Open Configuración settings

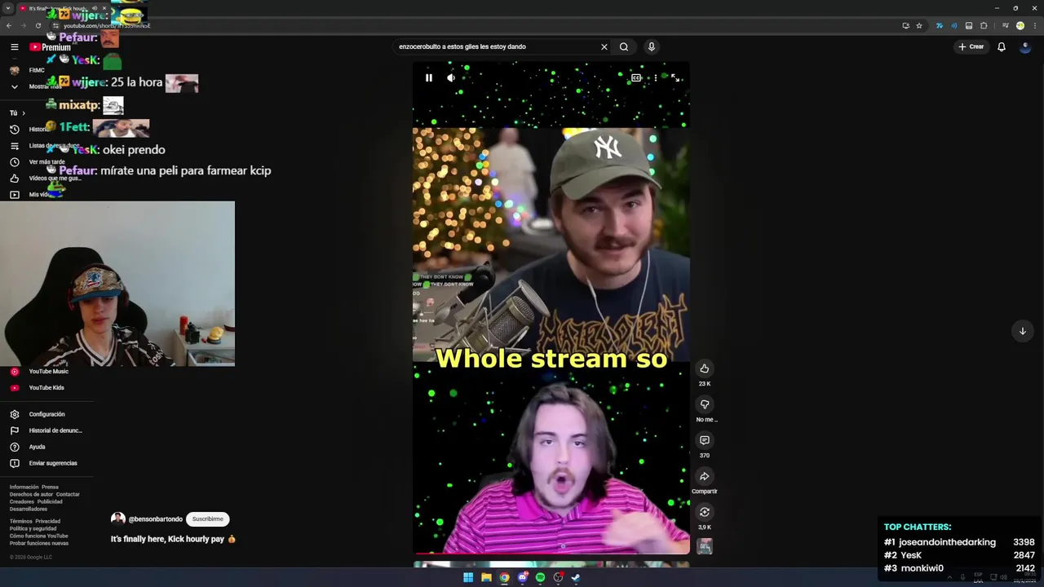point(45,414)
